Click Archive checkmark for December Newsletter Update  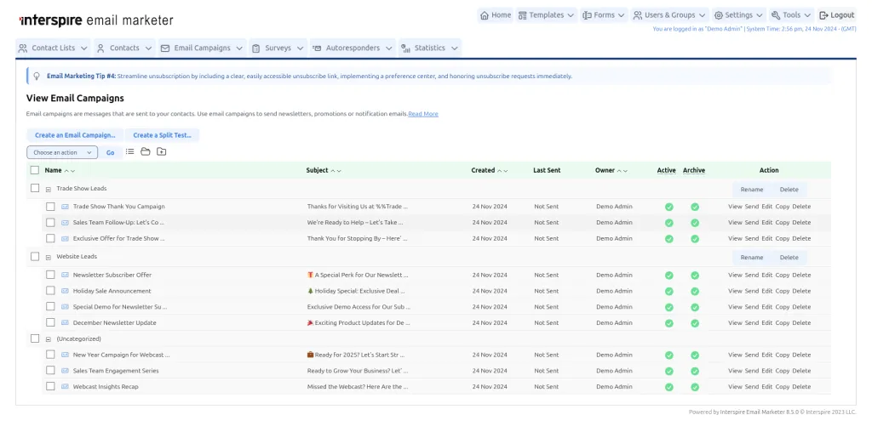coord(695,322)
